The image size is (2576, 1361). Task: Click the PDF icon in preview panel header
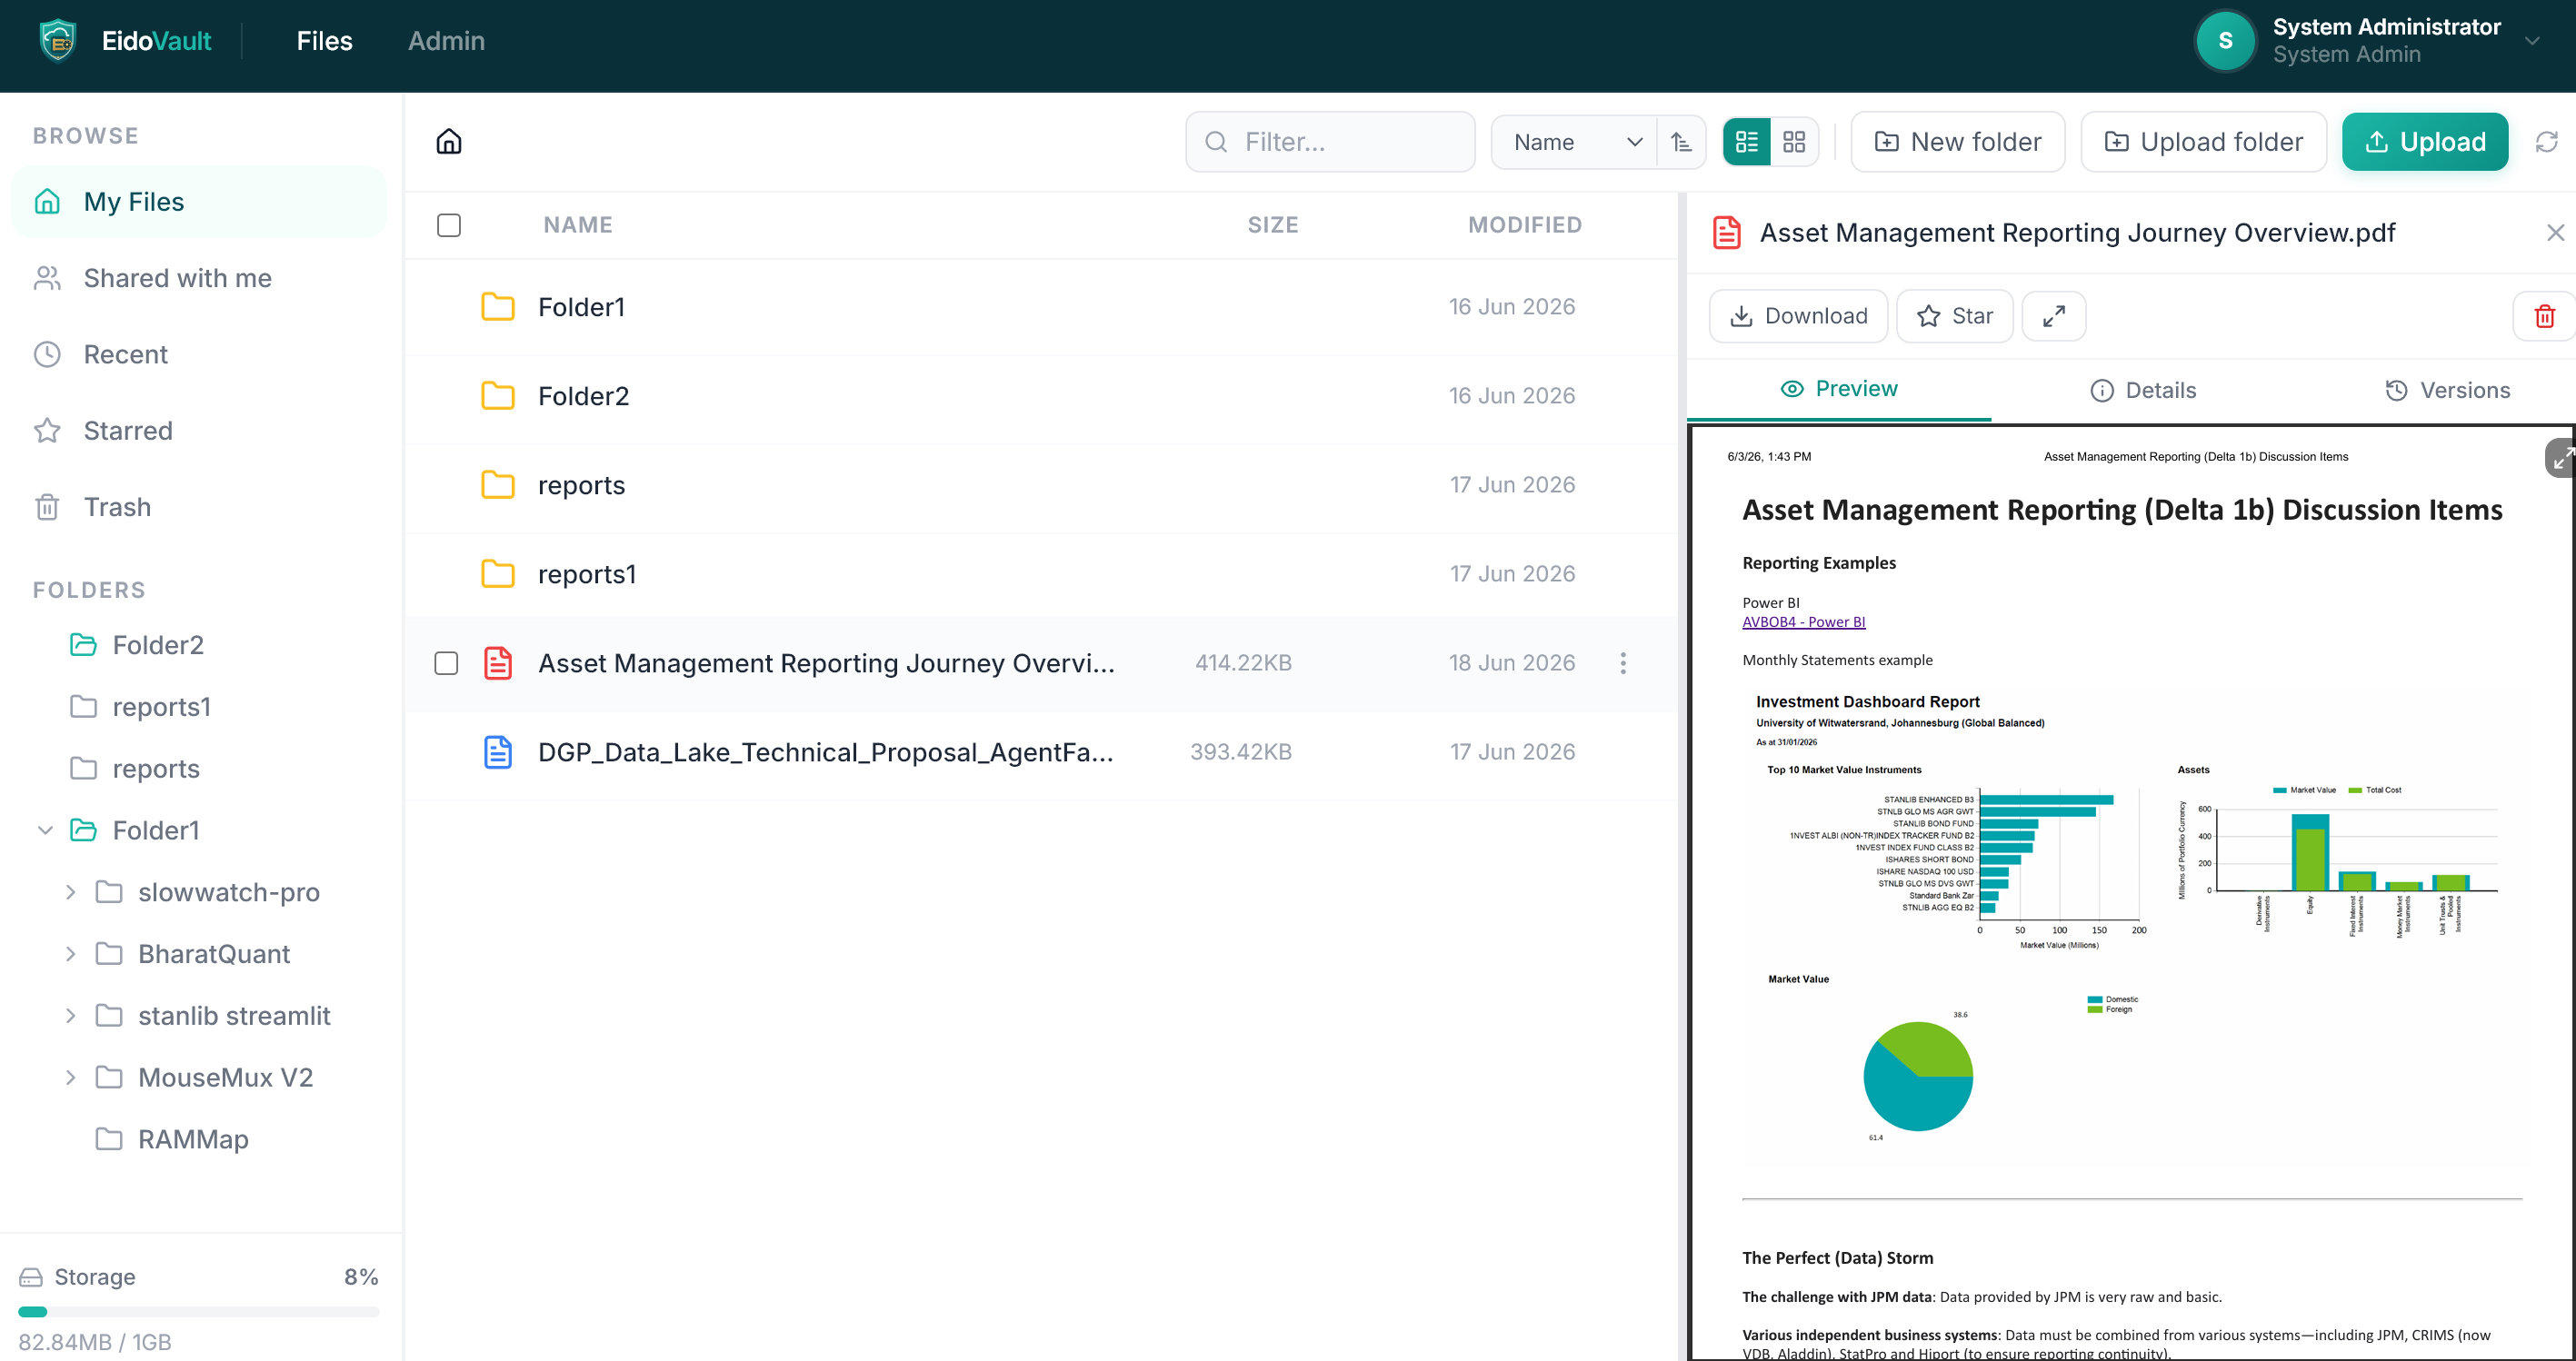1727,232
